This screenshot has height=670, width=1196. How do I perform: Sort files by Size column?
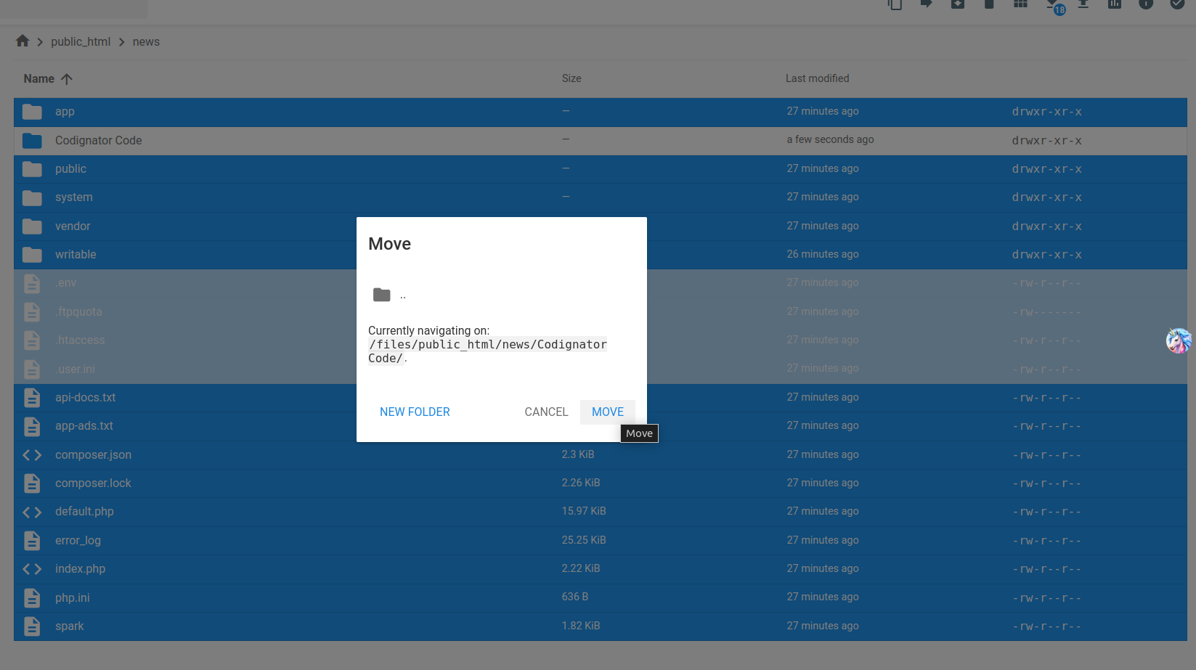tap(571, 78)
